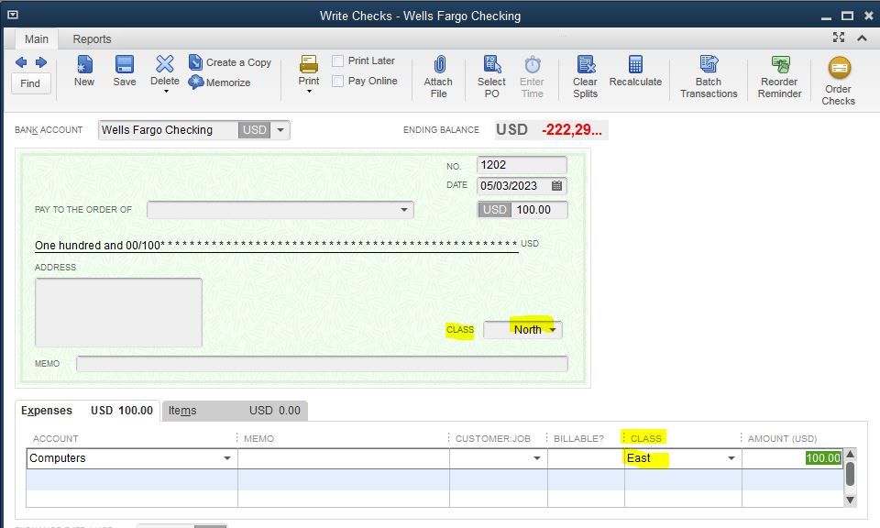Click the Address text box

(x=118, y=312)
